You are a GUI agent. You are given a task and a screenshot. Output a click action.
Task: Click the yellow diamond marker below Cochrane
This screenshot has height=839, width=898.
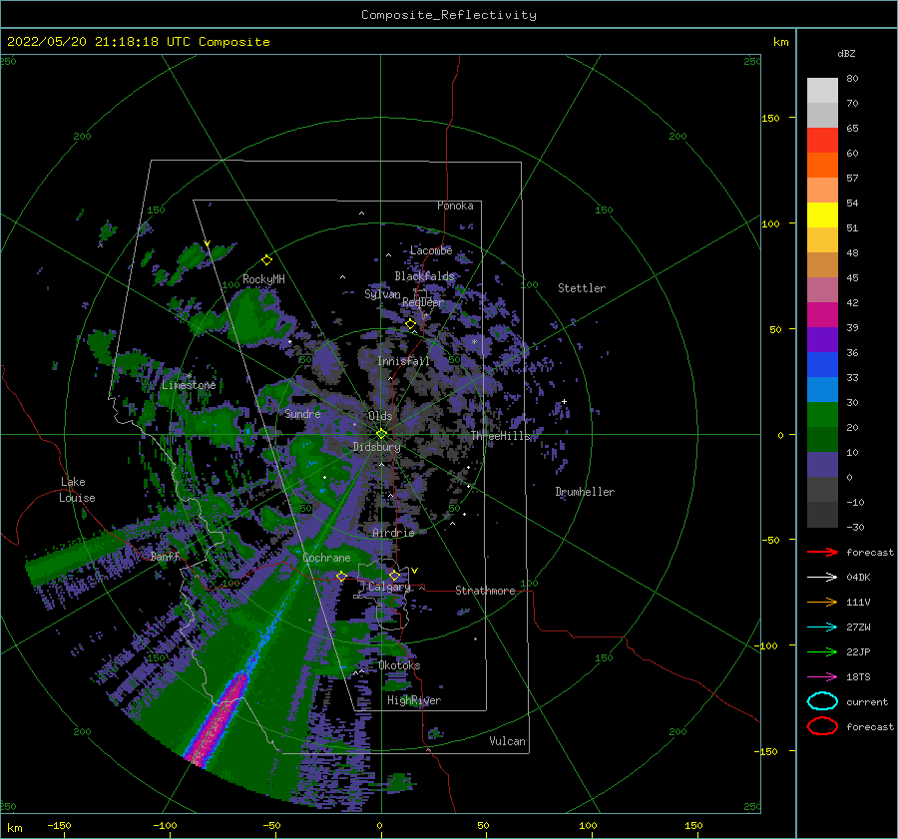coord(341,576)
